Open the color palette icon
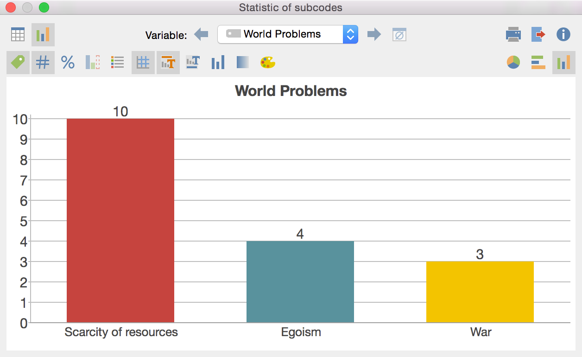Viewport: 582px width, 357px height. (x=268, y=62)
